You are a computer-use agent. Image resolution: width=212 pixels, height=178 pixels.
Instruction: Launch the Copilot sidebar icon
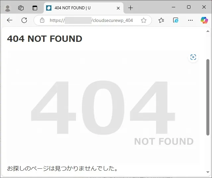pyautogui.click(x=204, y=20)
